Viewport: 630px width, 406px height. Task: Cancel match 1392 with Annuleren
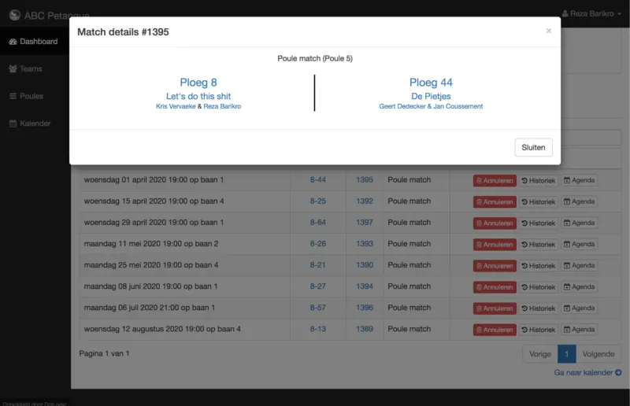495,201
